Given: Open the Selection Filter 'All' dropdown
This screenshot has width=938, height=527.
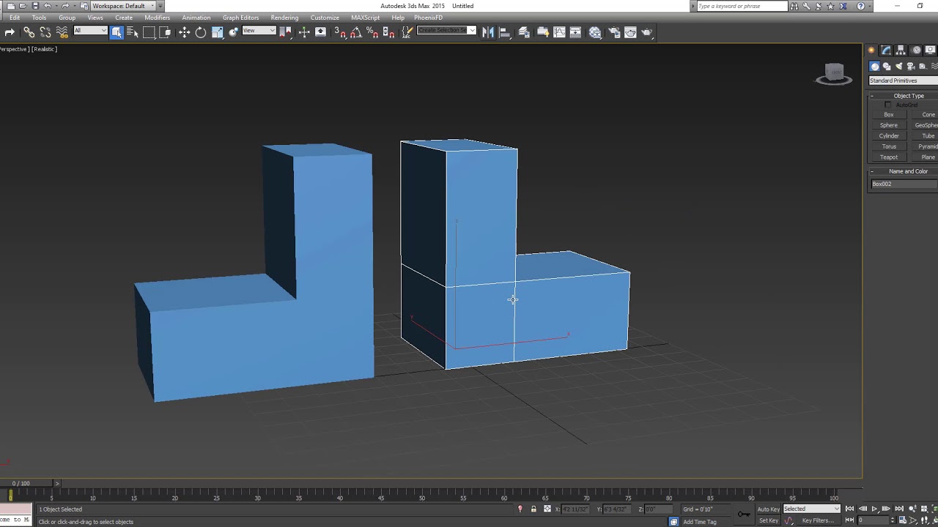Looking at the screenshot, I should 90,31.
